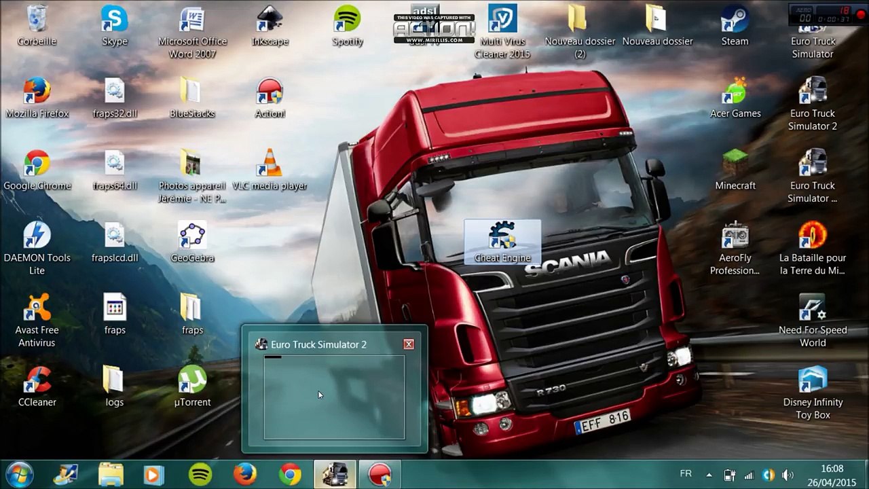Image resolution: width=869 pixels, height=489 pixels.
Task: Open AeroFly Professional shortcut
Action: (x=735, y=248)
